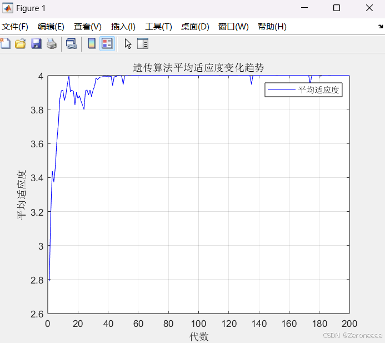Click the Link Plot toolbar icon
The height and width of the screenshot is (343, 385).
click(72, 44)
